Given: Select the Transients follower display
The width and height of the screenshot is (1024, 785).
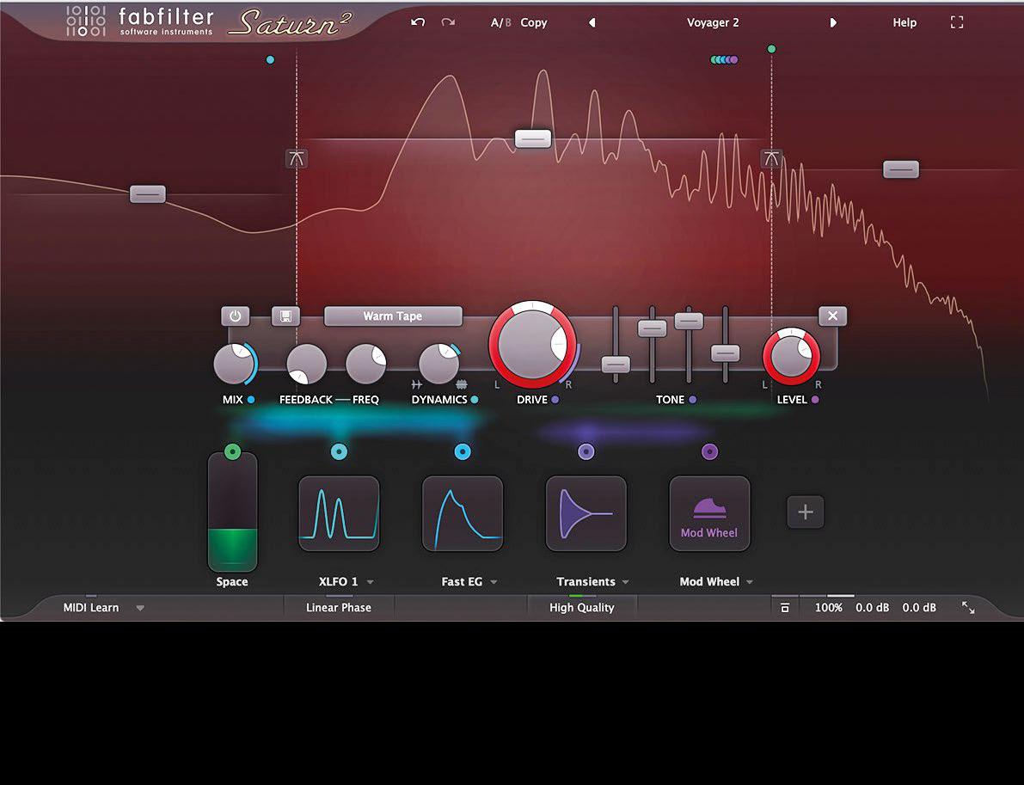Looking at the screenshot, I should point(586,514).
